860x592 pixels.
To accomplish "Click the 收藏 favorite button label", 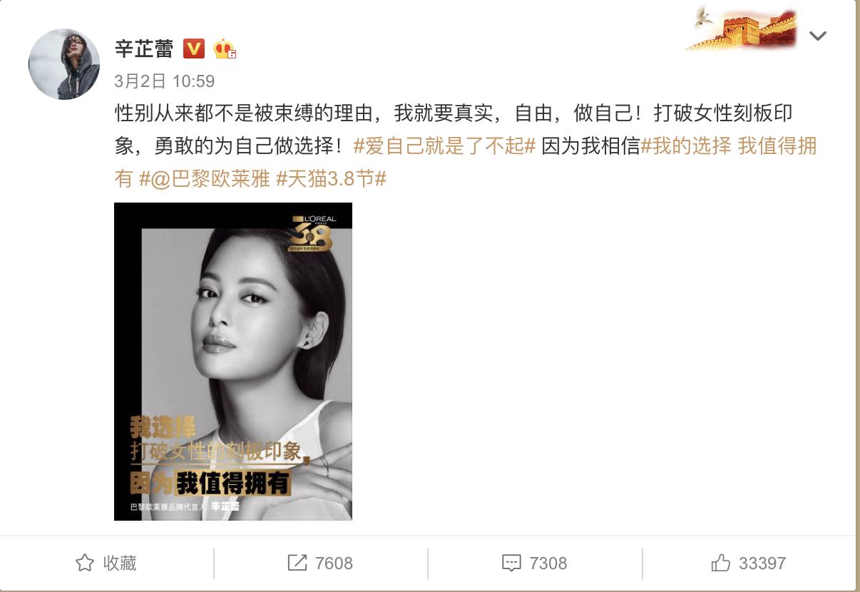I will (120, 563).
